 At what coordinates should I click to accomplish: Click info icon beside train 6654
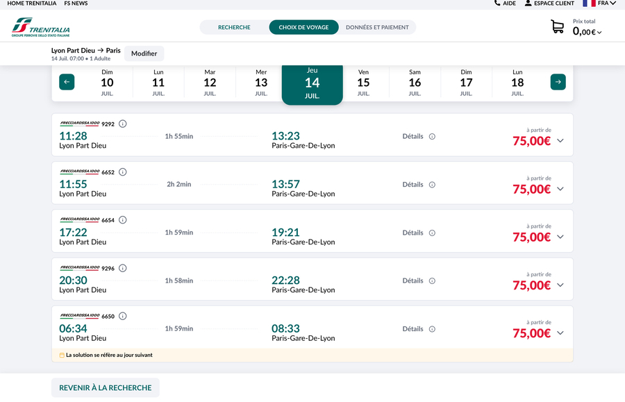tap(123, 220)
